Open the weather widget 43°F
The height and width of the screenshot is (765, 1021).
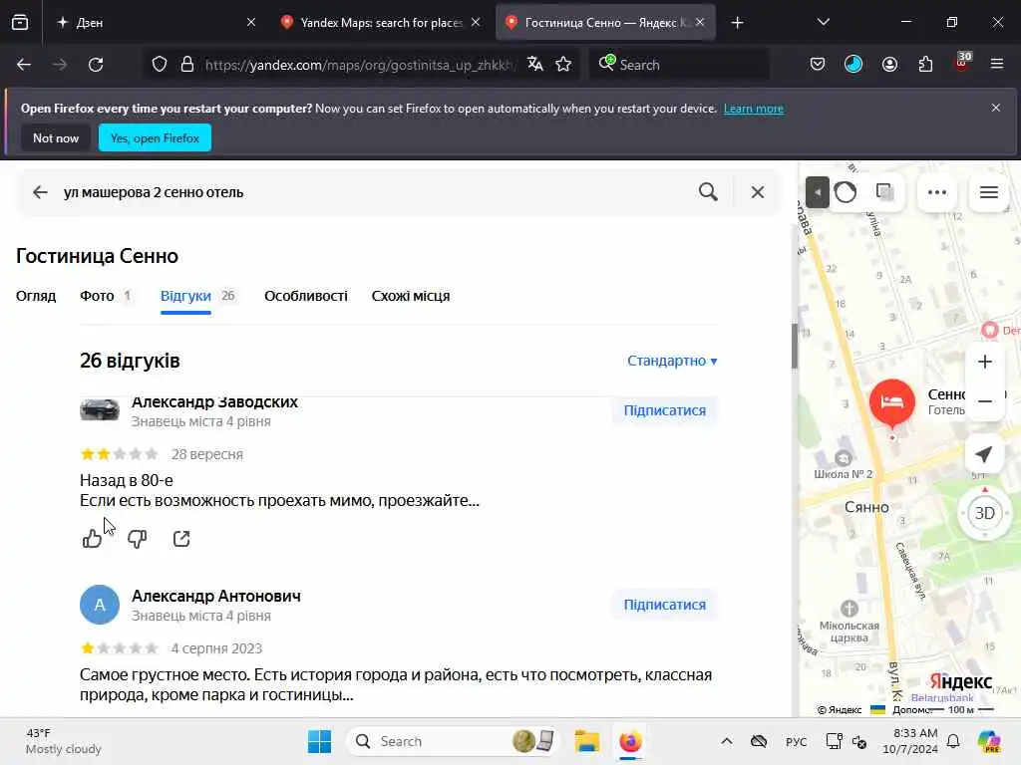[x=64, y=741]
